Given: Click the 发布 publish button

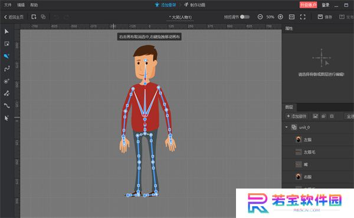Looking at the screenshot, I should (346, 17).
